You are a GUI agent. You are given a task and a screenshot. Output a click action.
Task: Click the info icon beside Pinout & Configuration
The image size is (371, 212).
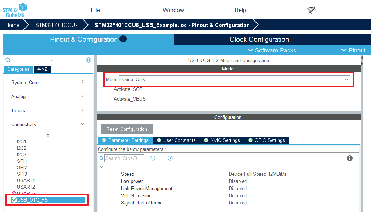123,39
